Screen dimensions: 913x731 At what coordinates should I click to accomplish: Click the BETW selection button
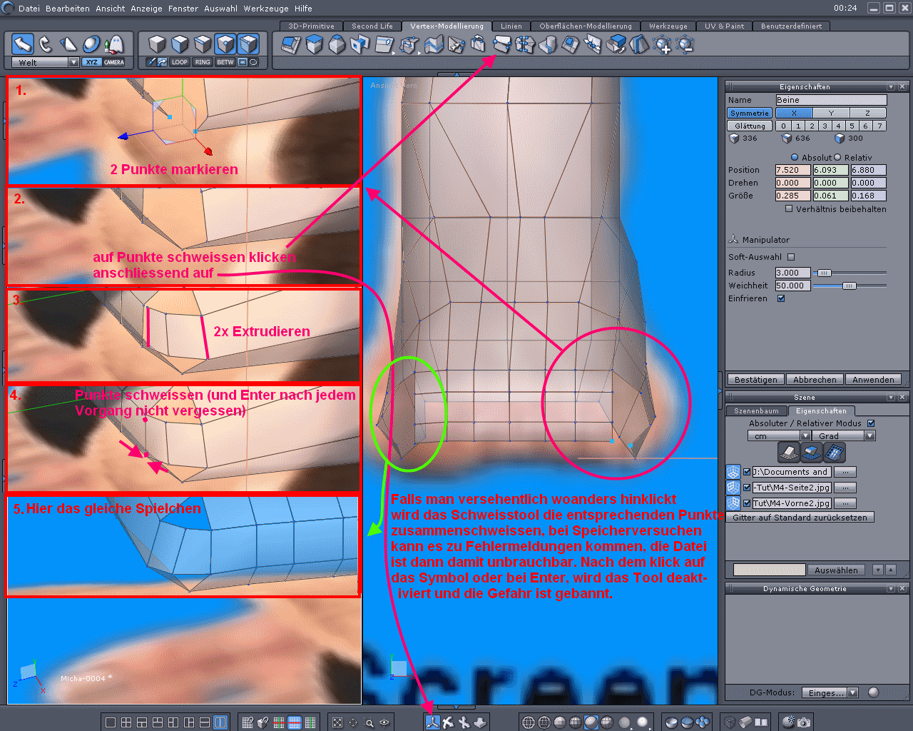tap(225, 62)
